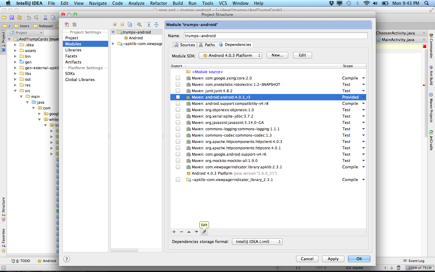Toggle export for ~apklib-com.viewpagerindicator_library_2.3.1
This screenshot has height=272, width=435.
point(178,180)
